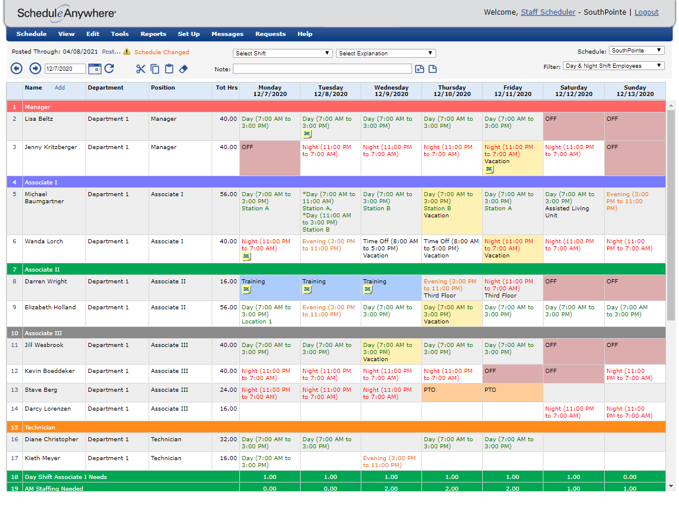Image resolution: width=679 pixels, height=509 pixels.
Task: Expand the Select Explanation dropdown
Action: tap(386, 53)
